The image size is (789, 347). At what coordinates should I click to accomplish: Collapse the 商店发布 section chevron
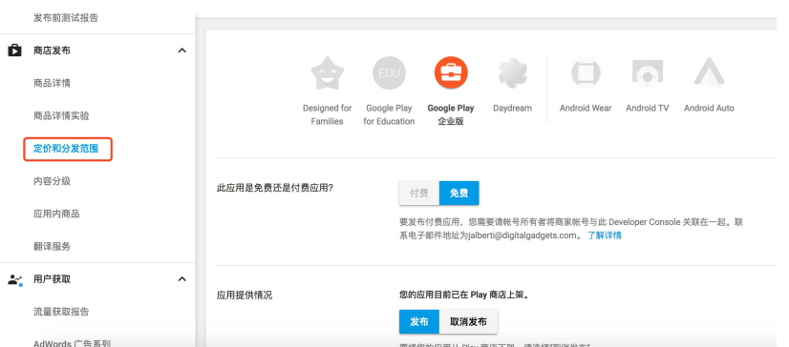tap(182, 51)
